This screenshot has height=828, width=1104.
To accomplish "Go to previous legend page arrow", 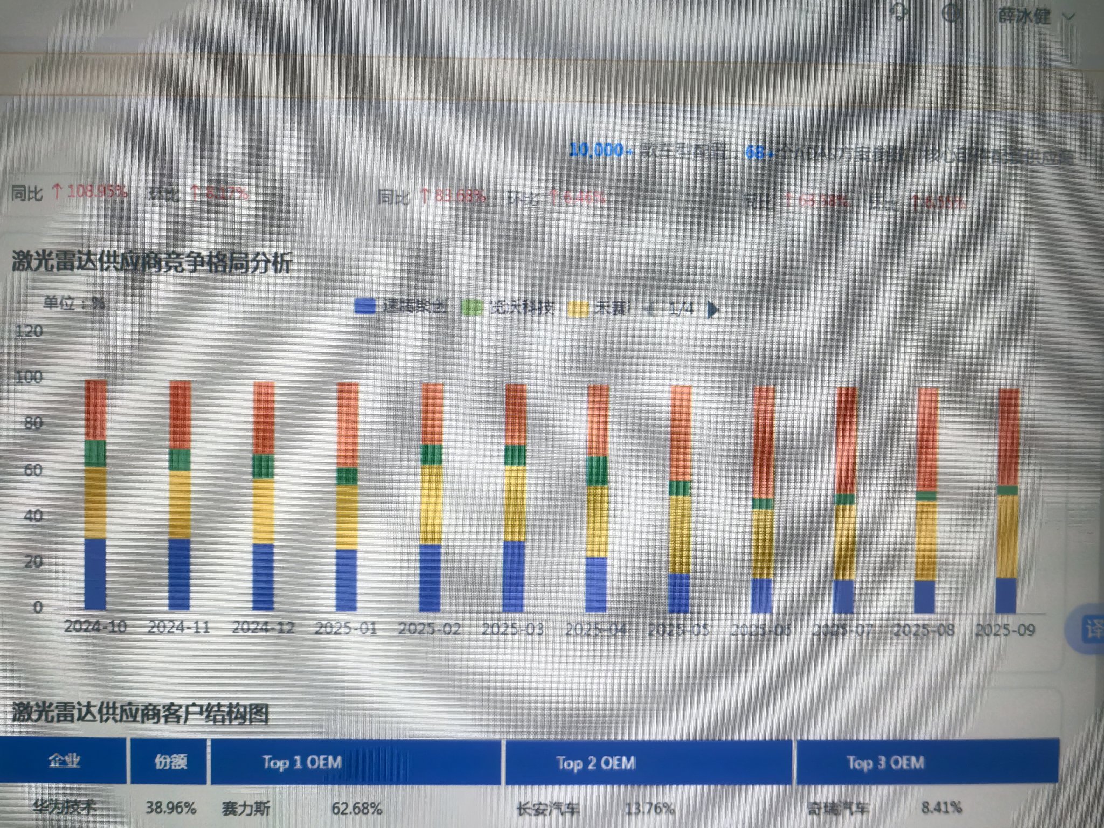I will tap(651, 309).
